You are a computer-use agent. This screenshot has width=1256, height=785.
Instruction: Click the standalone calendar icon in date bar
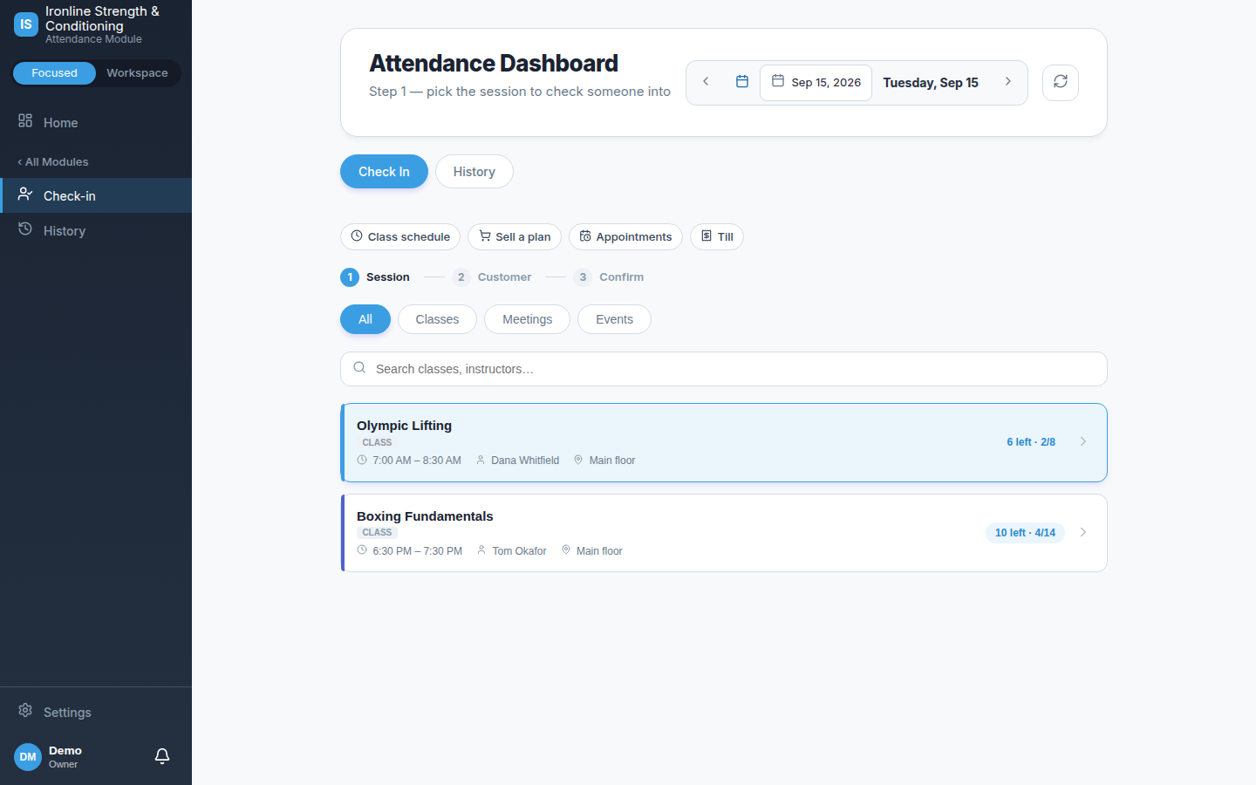pyautogui.click(x=742, y=82)
